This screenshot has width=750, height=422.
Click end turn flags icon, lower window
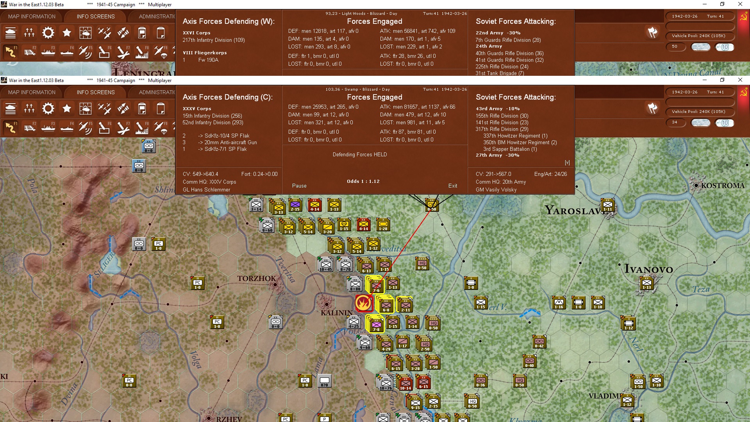(652, 108)
